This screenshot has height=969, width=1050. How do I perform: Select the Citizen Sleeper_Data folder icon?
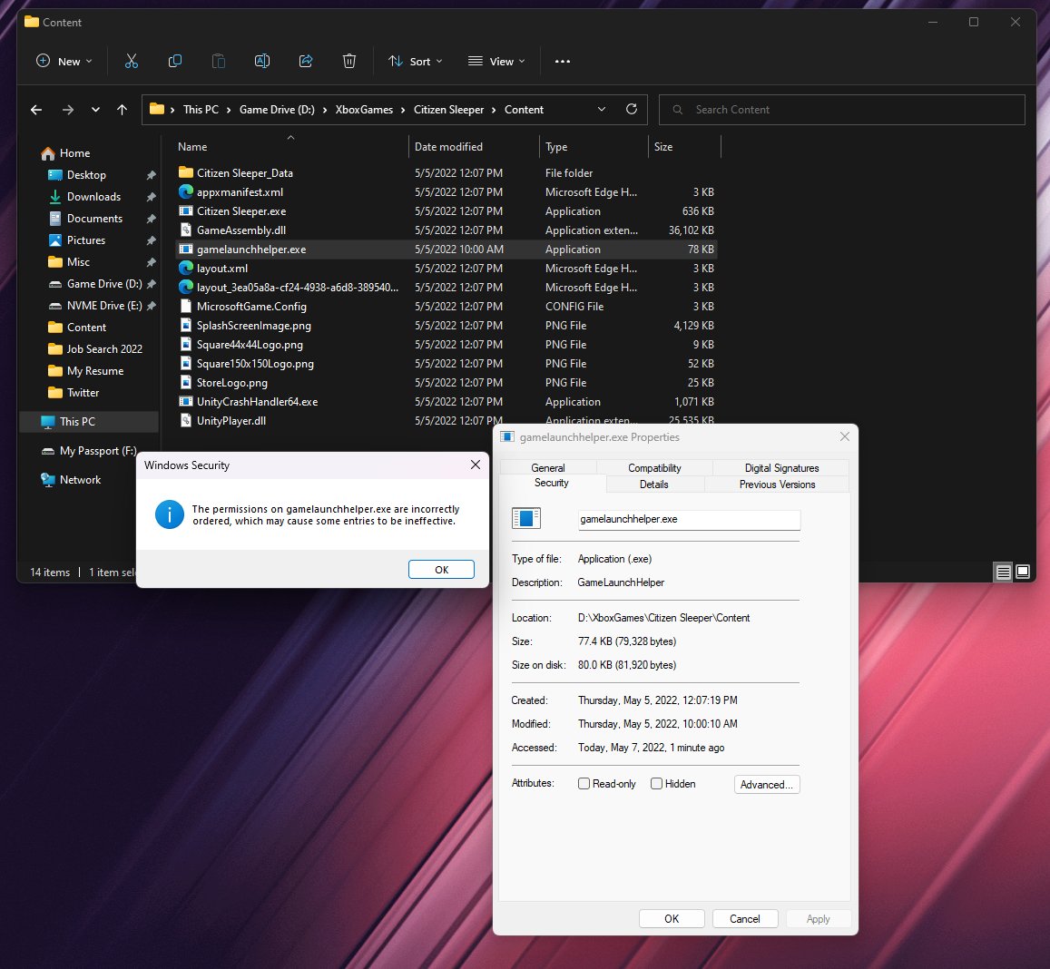click(x=186, y=172)
